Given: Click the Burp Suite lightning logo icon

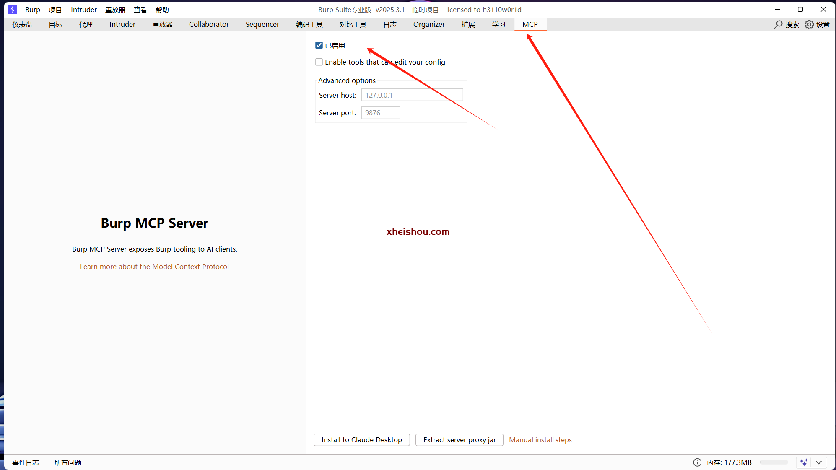Looking at the screenshot, I should [13, 9].
